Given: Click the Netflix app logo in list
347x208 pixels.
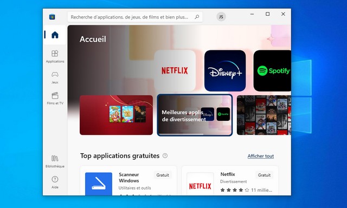Looking at the screenshot, I should [x=200, y=184].
